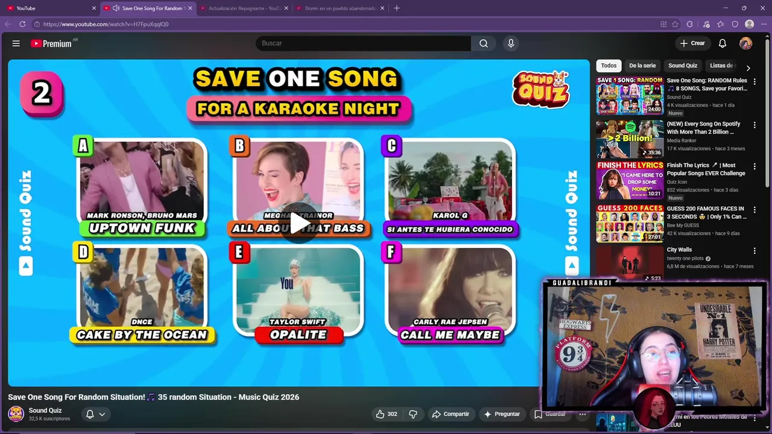
Task: Open options for Save One Song: RANDOM Rules video
Action: click(x=755, y=81)
